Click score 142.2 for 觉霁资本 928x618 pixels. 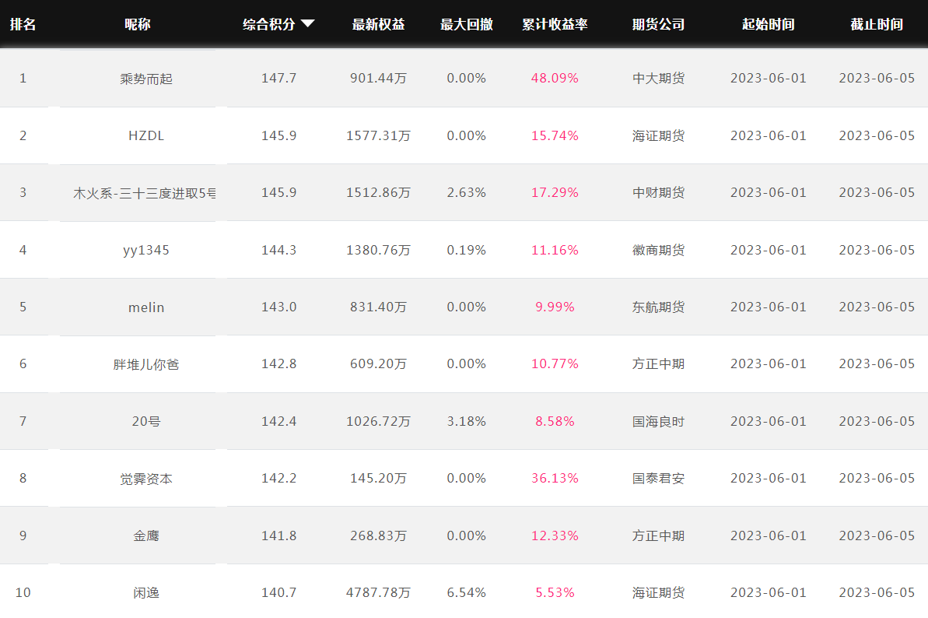(278, 478)
